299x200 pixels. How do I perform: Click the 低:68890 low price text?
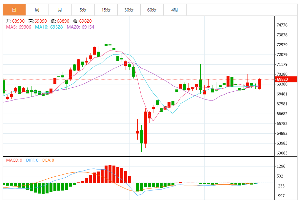click(x=60, y=21)
